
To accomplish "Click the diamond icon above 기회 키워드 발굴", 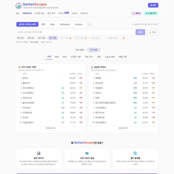I will coord(87,153).
